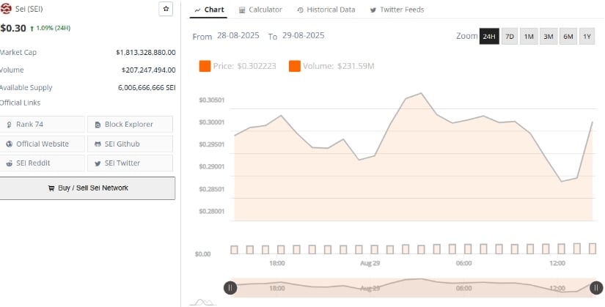Click the block icon in Block Explorer
The width and height of the screenshot is (605, 307).
click(x=98, y=125)
